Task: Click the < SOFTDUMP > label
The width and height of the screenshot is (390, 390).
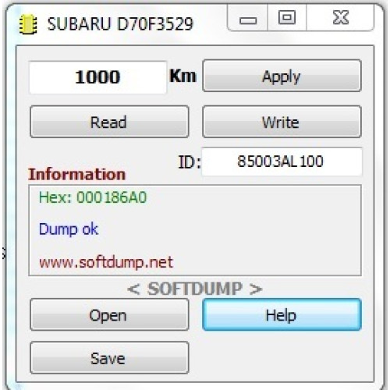Action: click(x=195, y=289)
